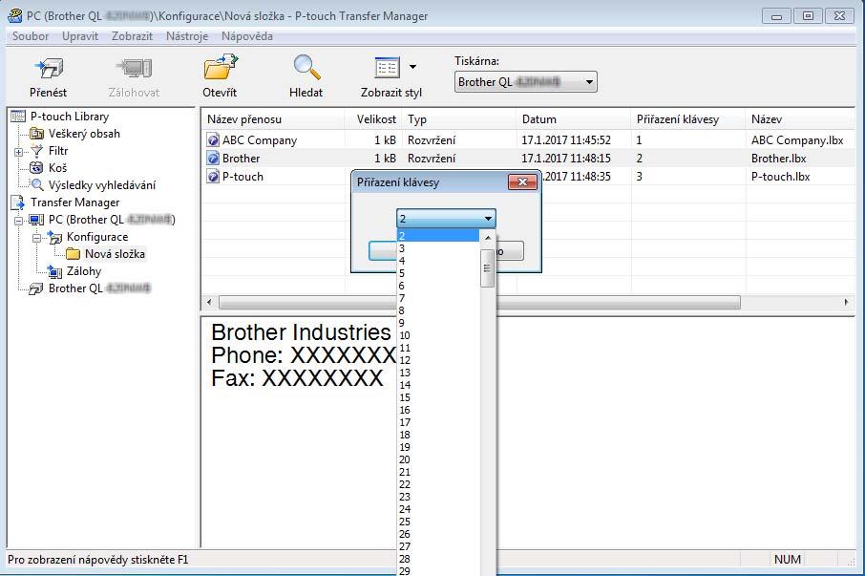The image size is (865, 576).
Task: Select the Konfigurace folder
Action: coord(97,237)
